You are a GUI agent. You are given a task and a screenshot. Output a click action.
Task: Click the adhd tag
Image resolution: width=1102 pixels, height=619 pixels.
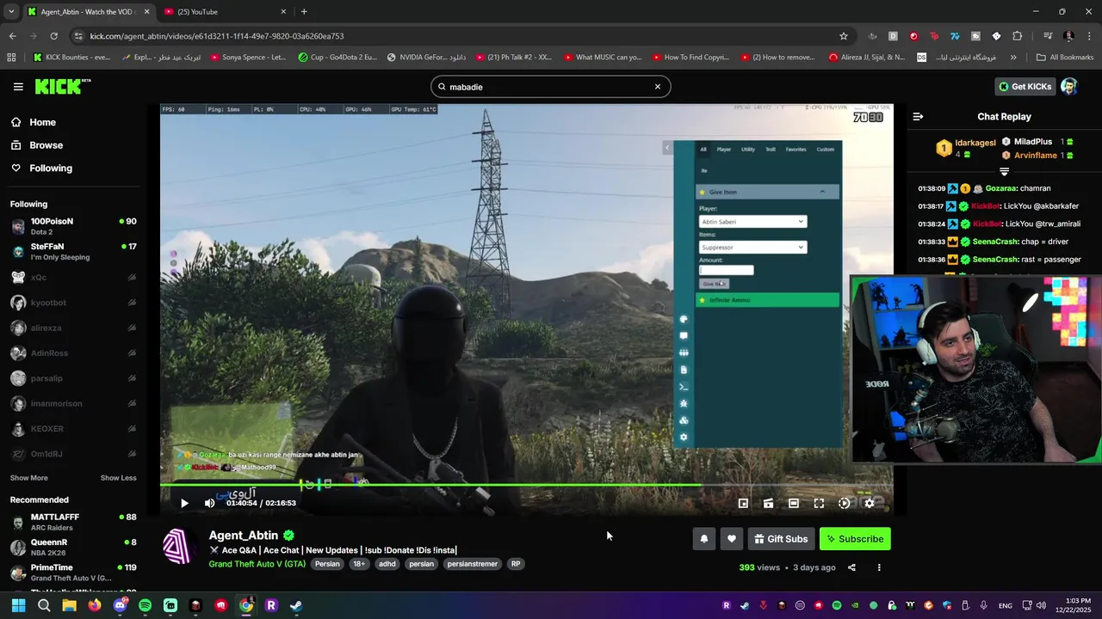pos(387,564)
